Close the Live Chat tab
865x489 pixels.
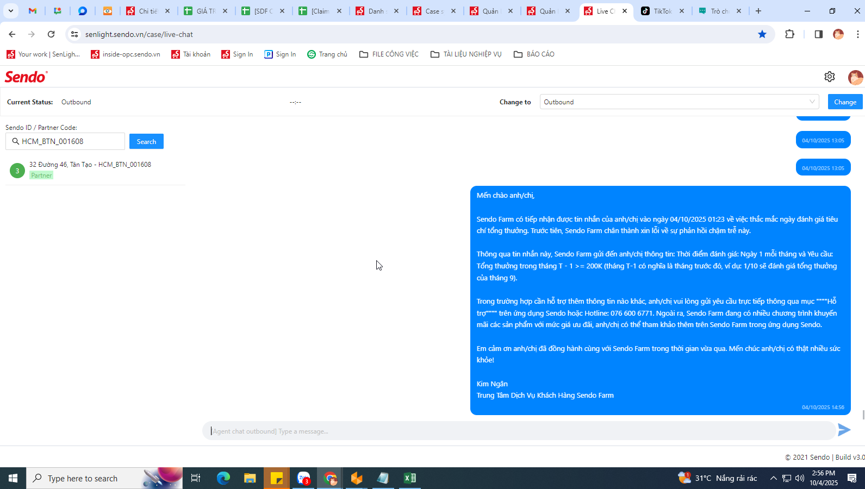[x=625, y=11]
